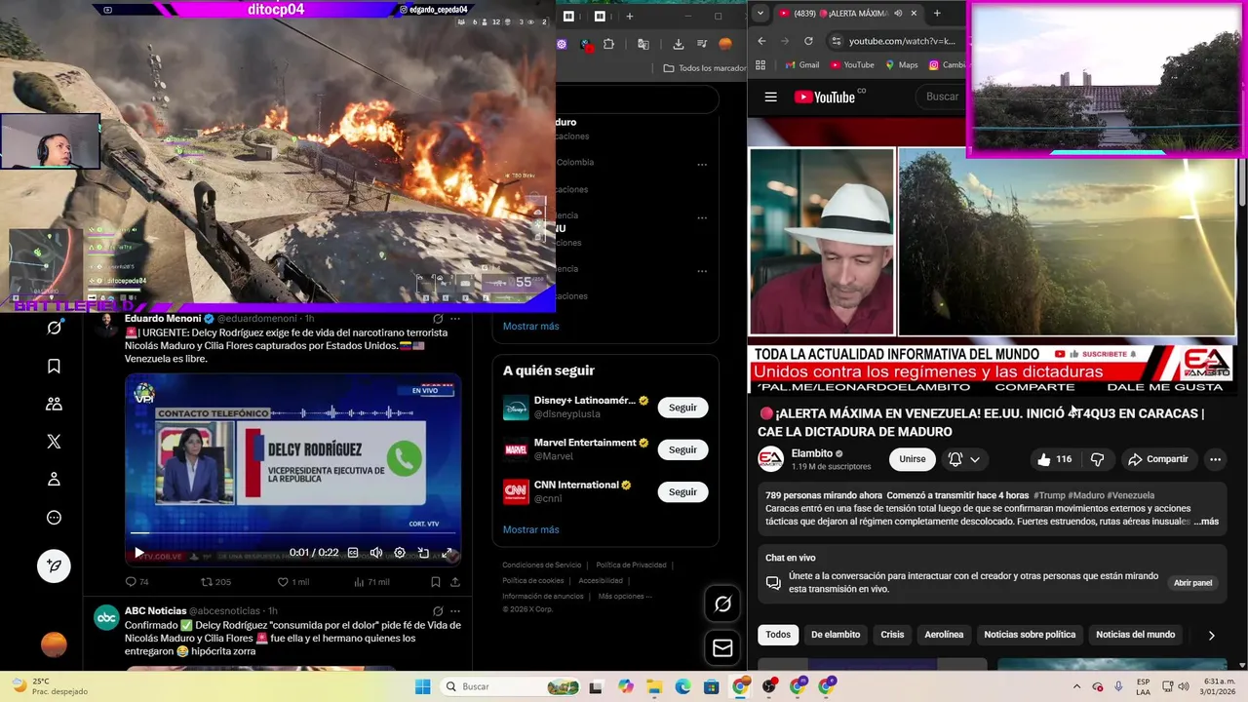1248x702 pixels.
Task: Open Maps bookmark in Chrome
Action: (x=900, y=65)
